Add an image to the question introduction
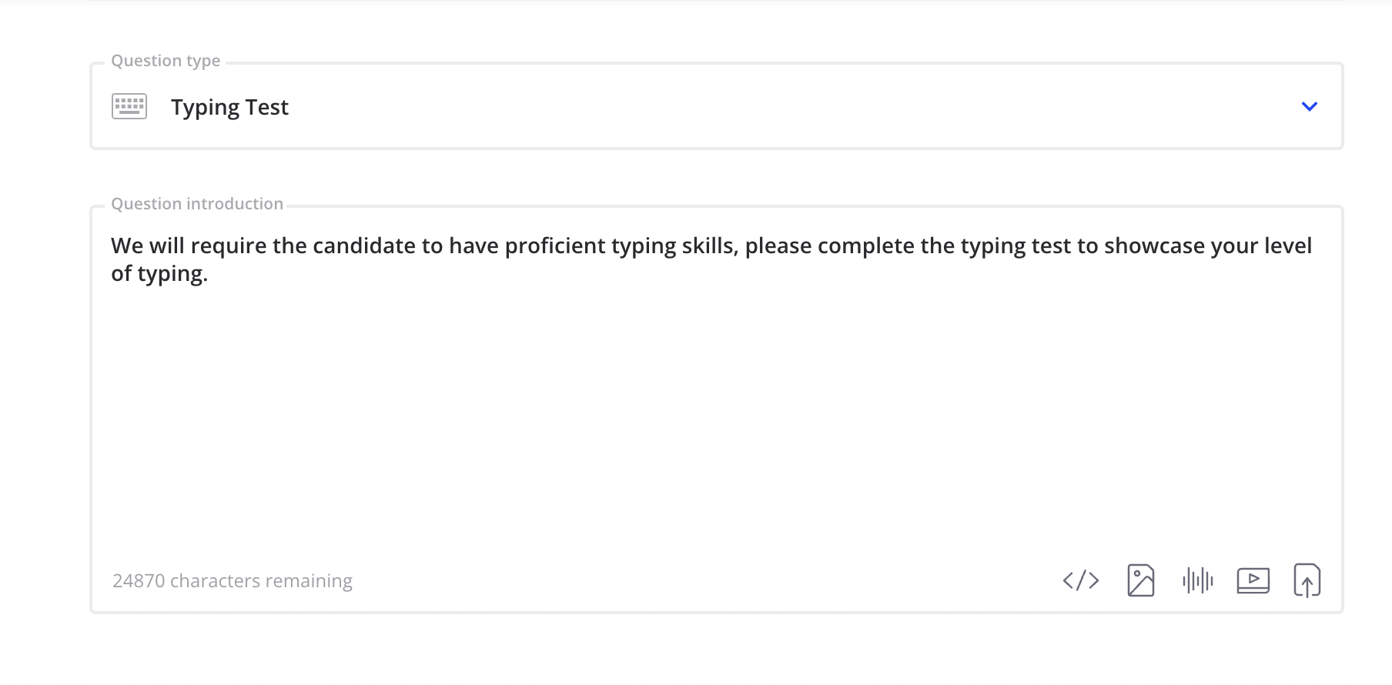Viewport: 1392px width, 685px height. pos(1140,580)
